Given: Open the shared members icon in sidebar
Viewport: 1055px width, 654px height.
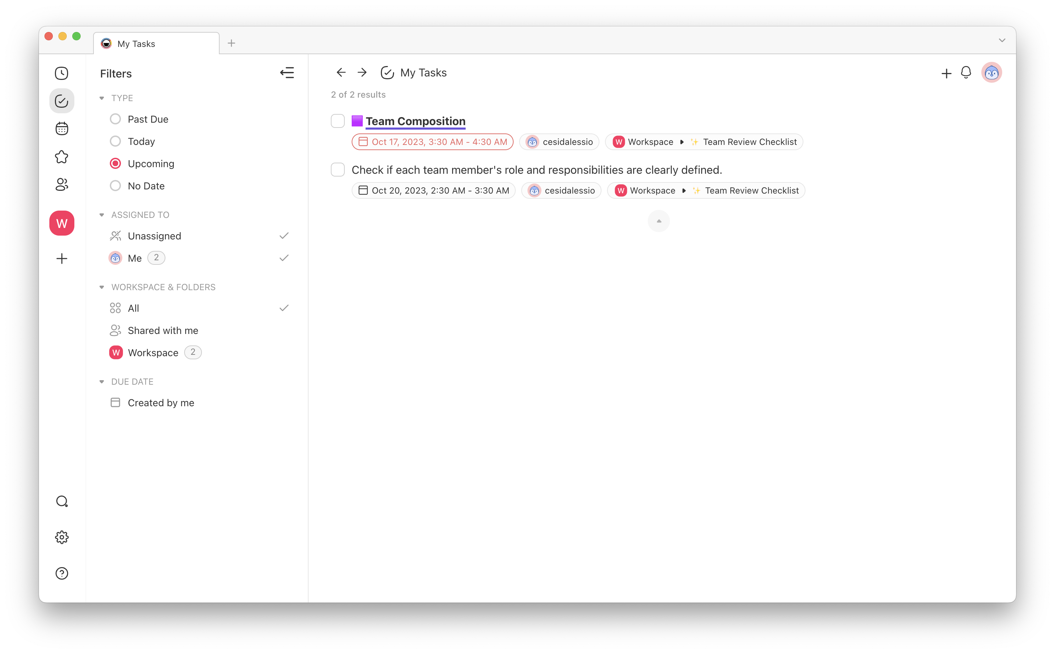Looking at the screenshot, I should (62, 184).
